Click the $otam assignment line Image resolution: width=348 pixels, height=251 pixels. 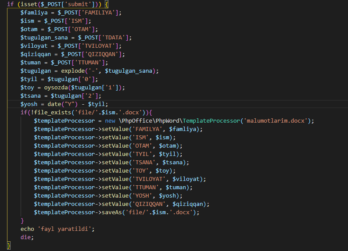(x=59, y=29)
